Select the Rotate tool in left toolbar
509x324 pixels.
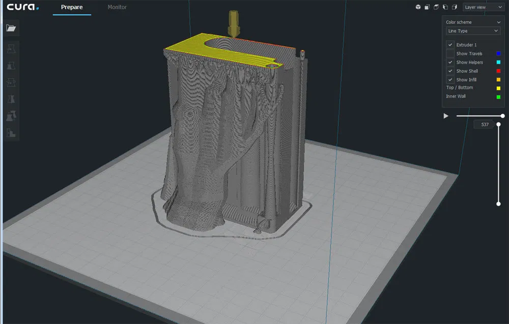point(11,82)
